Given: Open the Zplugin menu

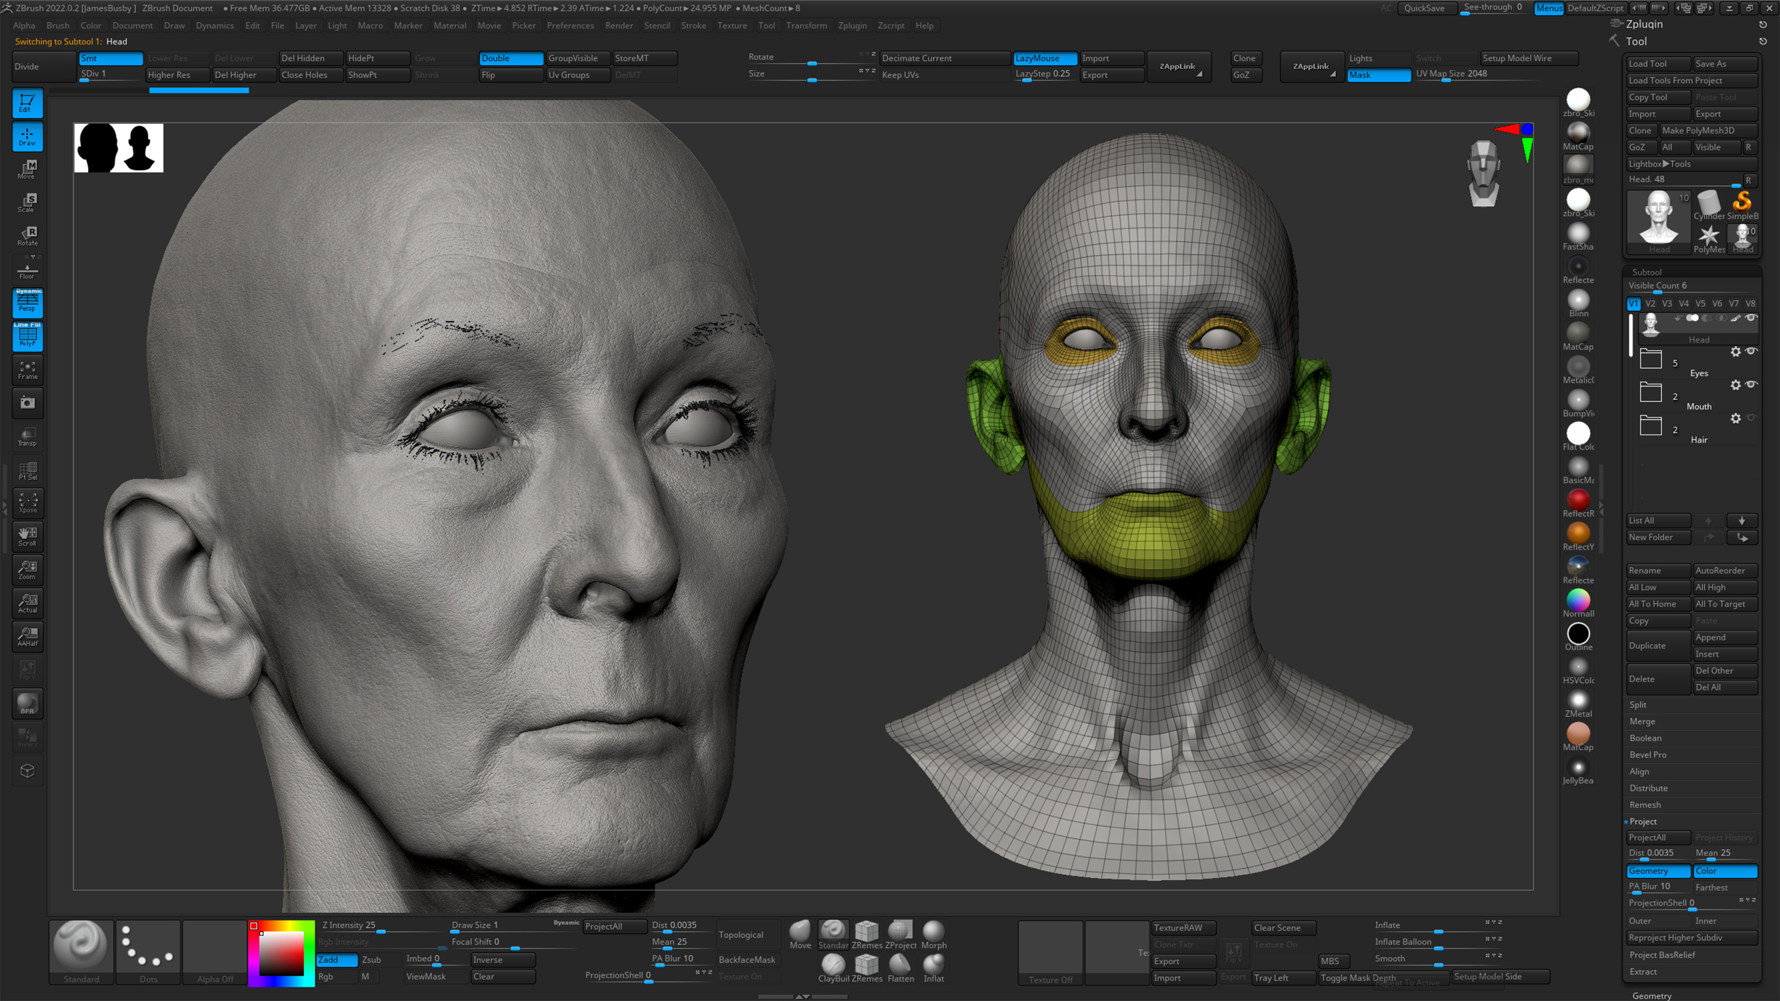Looking at the screenshot, I should point(853,25).
